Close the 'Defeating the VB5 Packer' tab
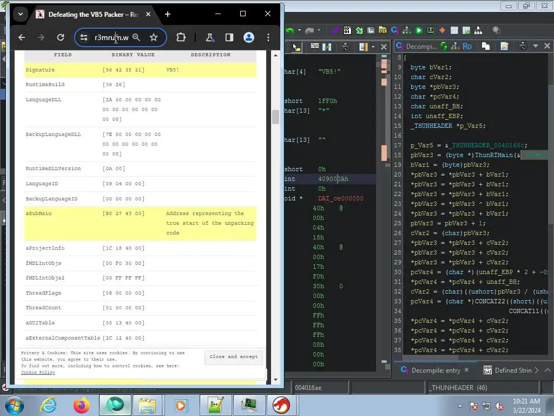This screenshot has width=554, height=416. click(x=148, y=14)
